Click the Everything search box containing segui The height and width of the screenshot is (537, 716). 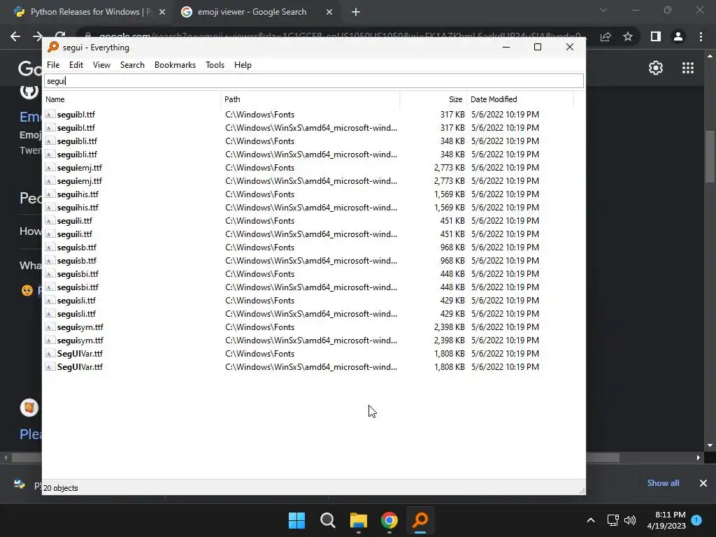(314, 81)
